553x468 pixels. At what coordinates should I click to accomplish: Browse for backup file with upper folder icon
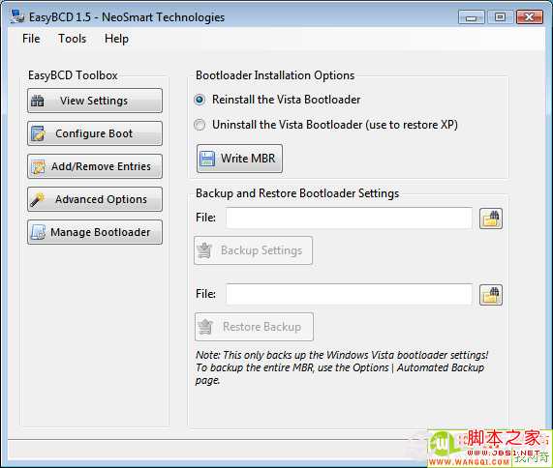click(491, 219)
